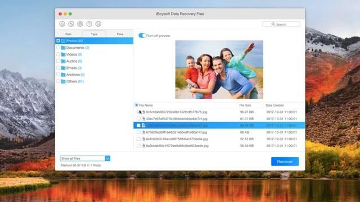Select the Others (81) category row

tap(94, 81)
